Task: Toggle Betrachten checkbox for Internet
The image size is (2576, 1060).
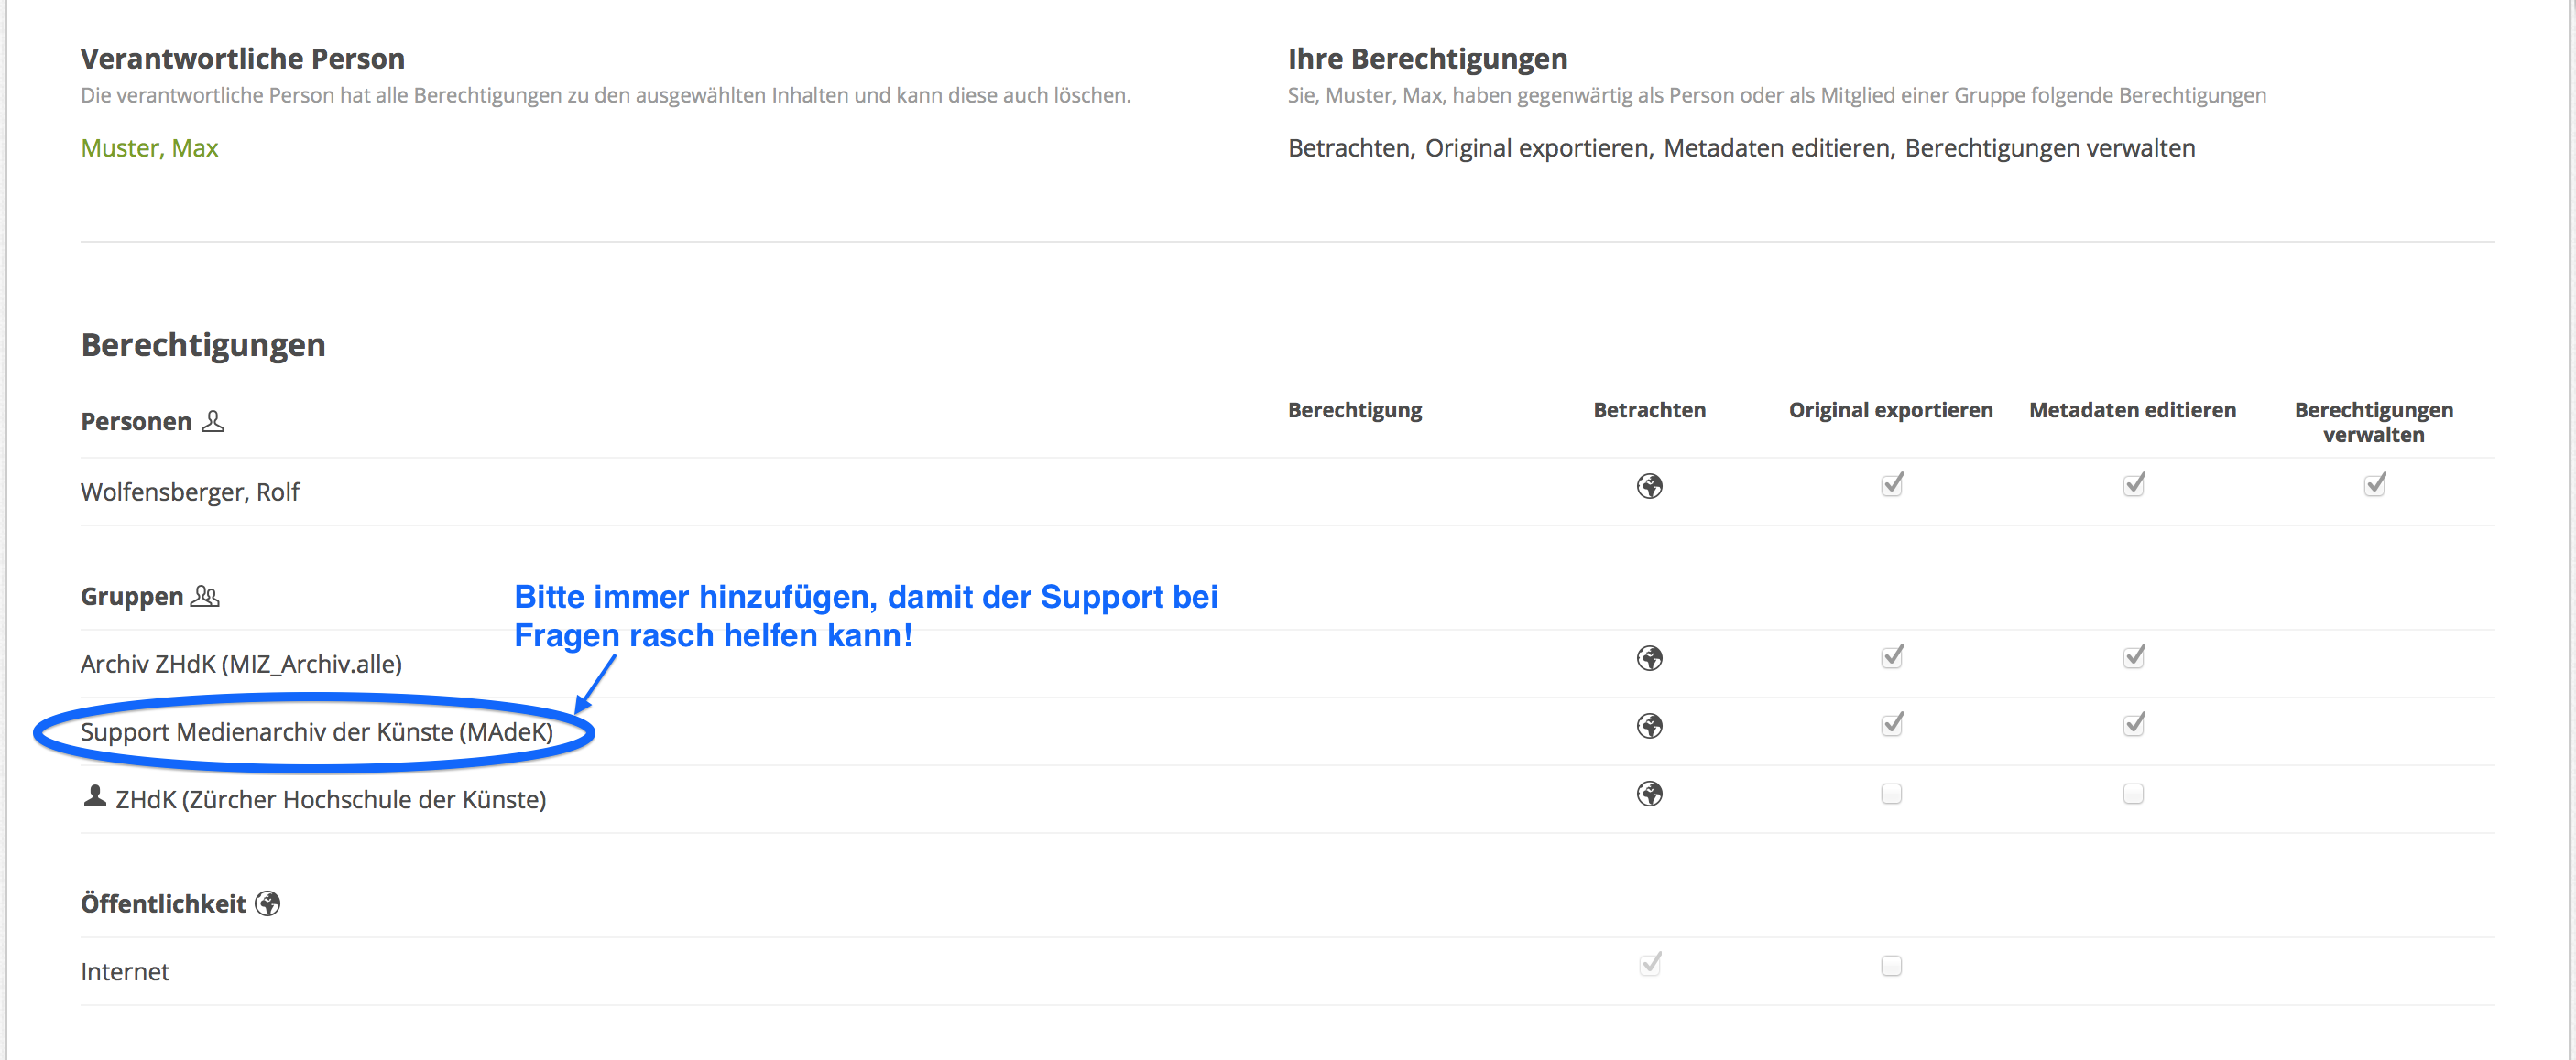Action: pyautogui.click(x=1649, y=965)
